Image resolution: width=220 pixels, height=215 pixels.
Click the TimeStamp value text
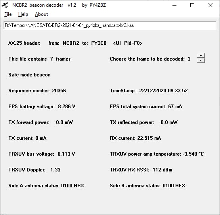[163, 91]
